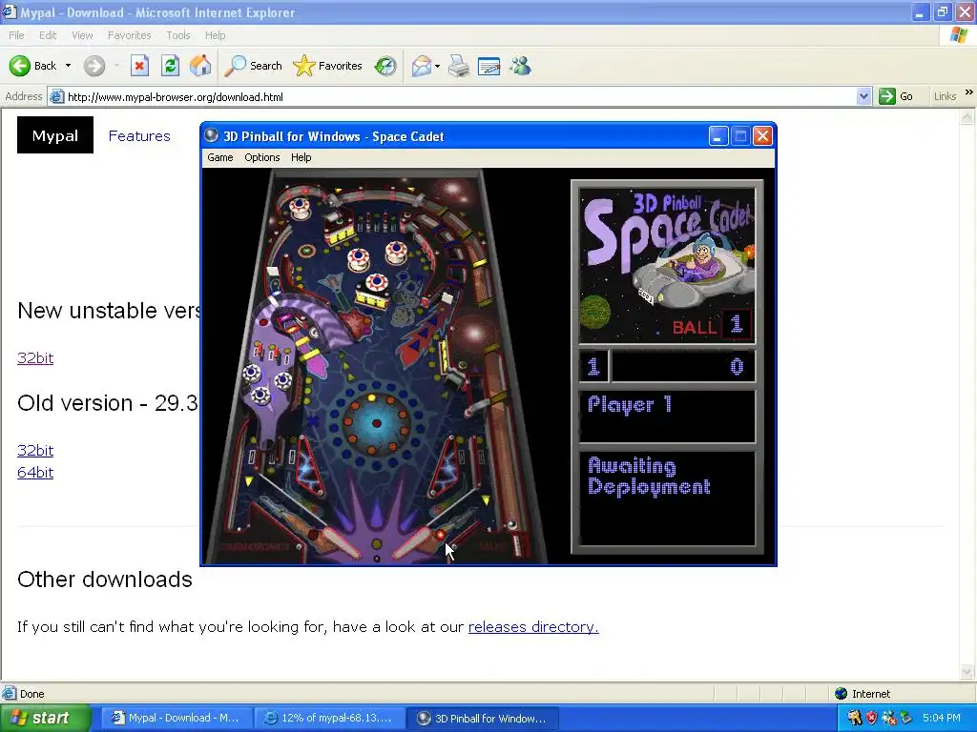Open the Favorites menu in the IE menu bar
Screen dimensions: 977x732
point(129,35)
